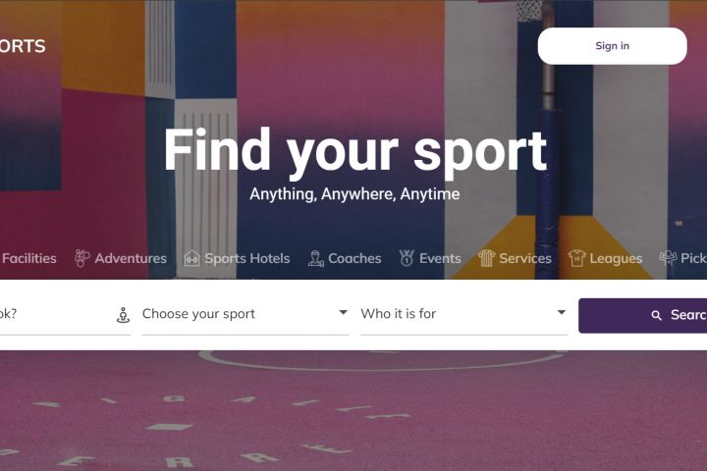Click the arrow beside Who it is for
The image size is (707, 471).
[x=562, y=312]
